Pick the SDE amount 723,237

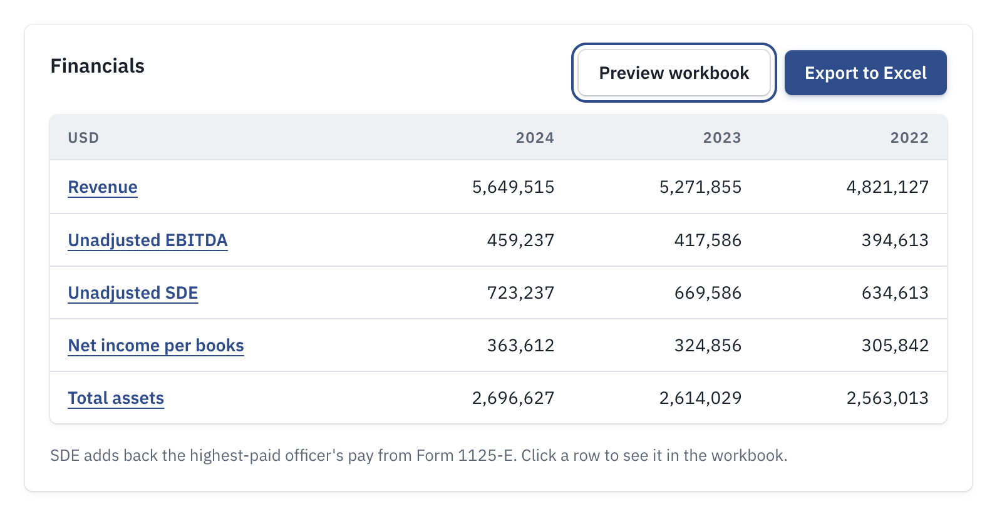pos(521,293)
